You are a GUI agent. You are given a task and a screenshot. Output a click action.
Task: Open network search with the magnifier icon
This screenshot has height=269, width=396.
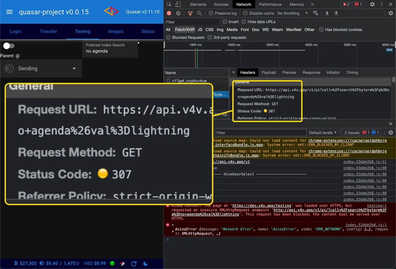[199, 13]
